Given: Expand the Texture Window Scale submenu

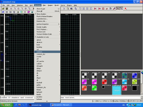Looking at the screenshot, I should (x=47, y=34).
